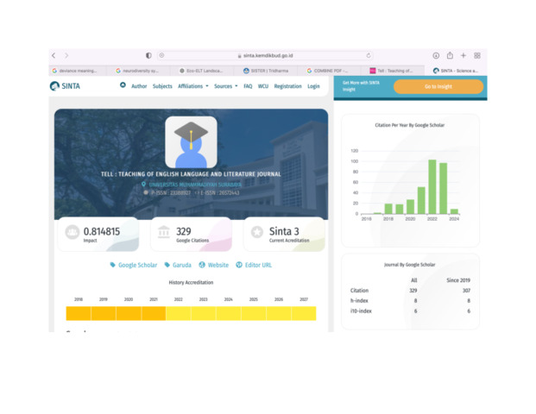Open the FAQ page

(248, 86)
